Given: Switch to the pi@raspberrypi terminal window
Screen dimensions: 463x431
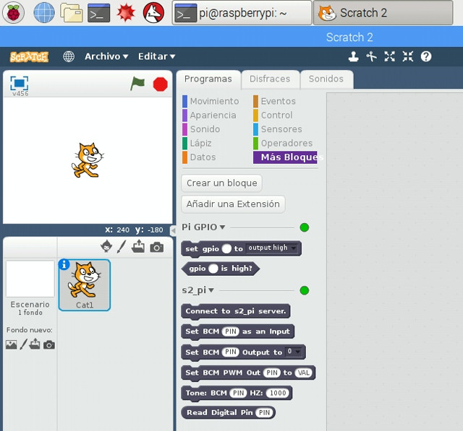Looking at the screenshot, I should coord(242,13).
